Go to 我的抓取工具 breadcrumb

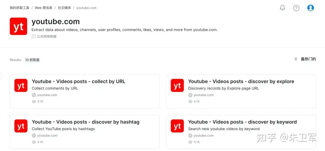tap(20, 8)
